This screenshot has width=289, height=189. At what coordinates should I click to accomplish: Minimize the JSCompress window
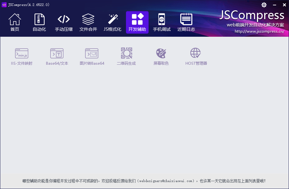pyautogui.click(x=275, y=5)
